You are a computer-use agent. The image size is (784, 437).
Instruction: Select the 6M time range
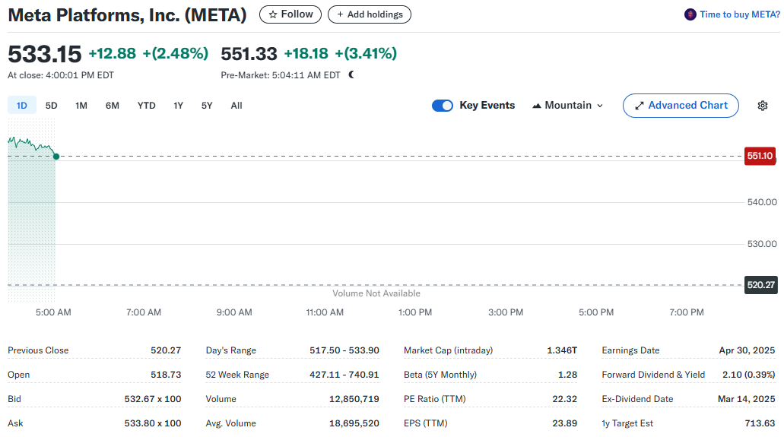point(113,106)
